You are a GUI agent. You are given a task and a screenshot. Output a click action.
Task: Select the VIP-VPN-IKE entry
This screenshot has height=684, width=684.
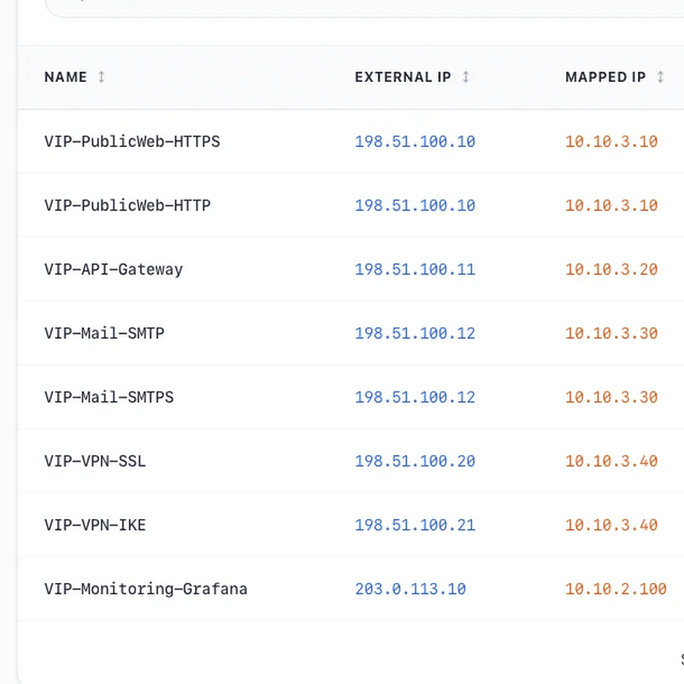(95, 525)
